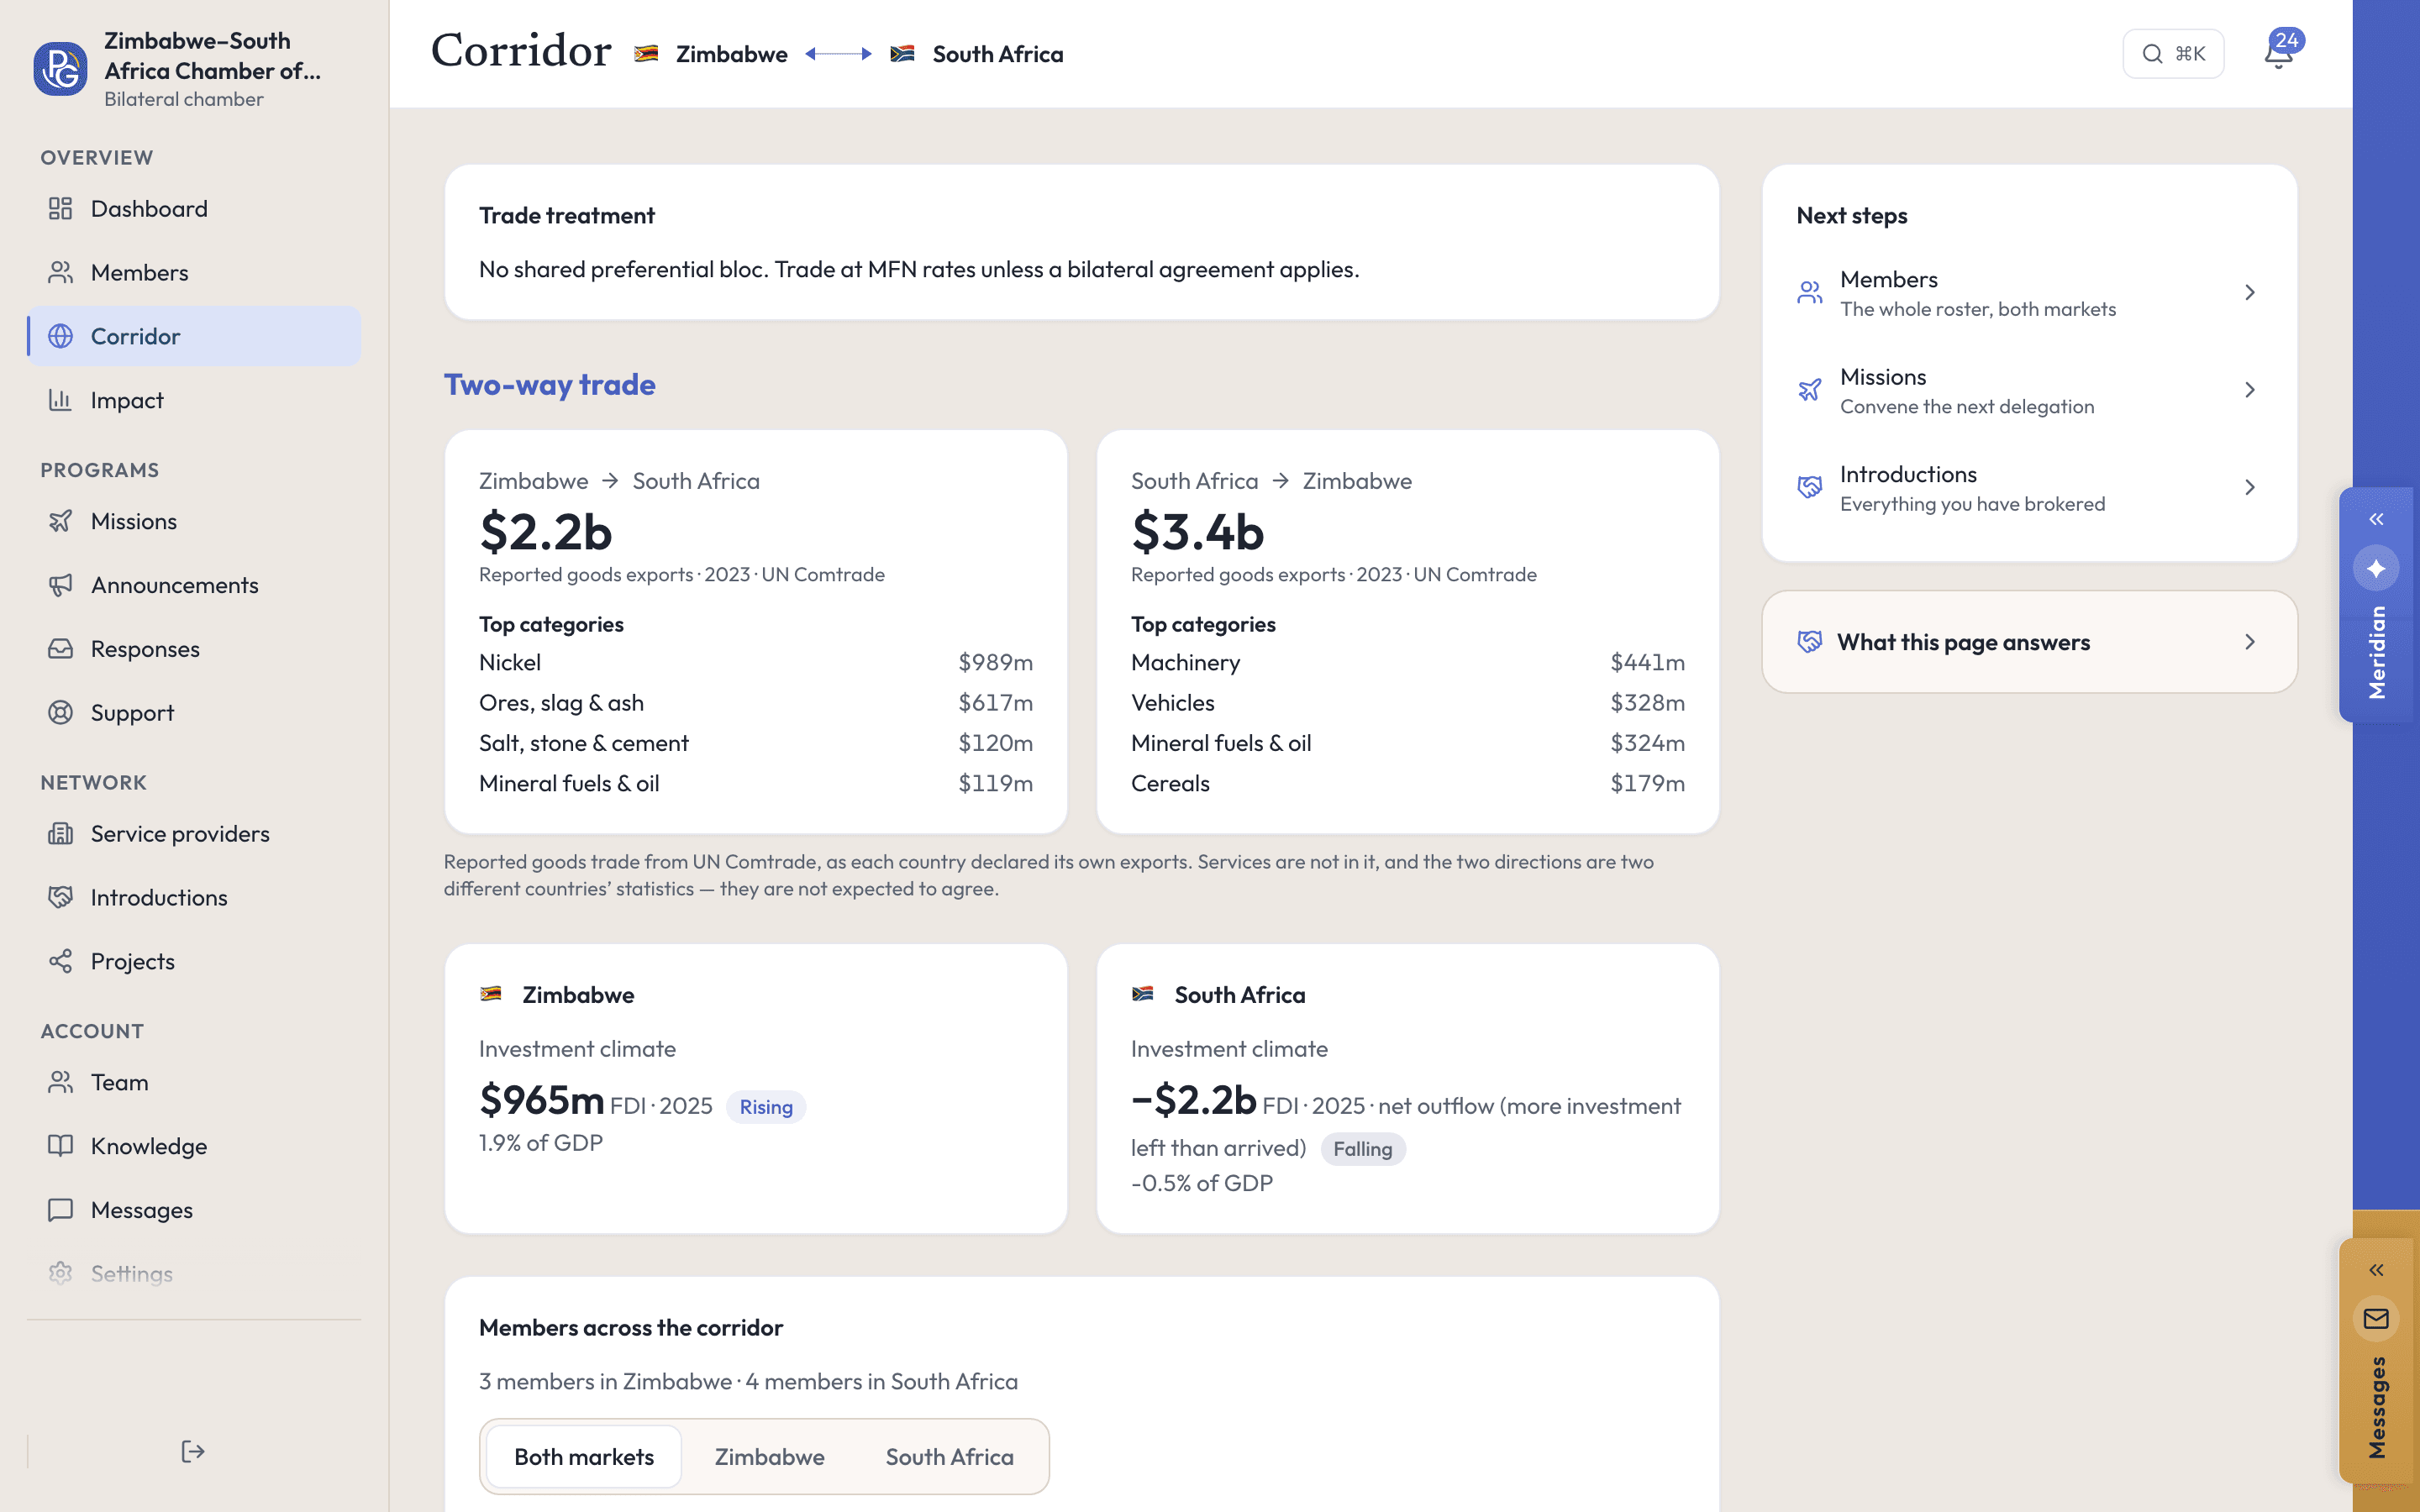This screenshot has width=2420, height=1512.
Task: Go to the Impact page
Action: click(x=194, y=400)
